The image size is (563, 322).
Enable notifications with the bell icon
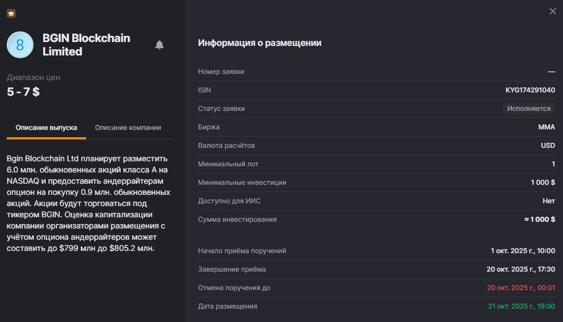click(159, 45)
